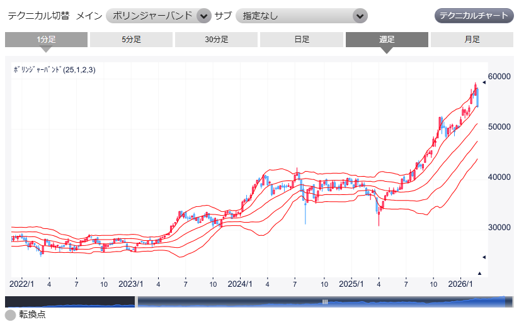519x322 pixels.
Task: Click the chevron arrow on 指定なし selector
Action: click(360, 16)
